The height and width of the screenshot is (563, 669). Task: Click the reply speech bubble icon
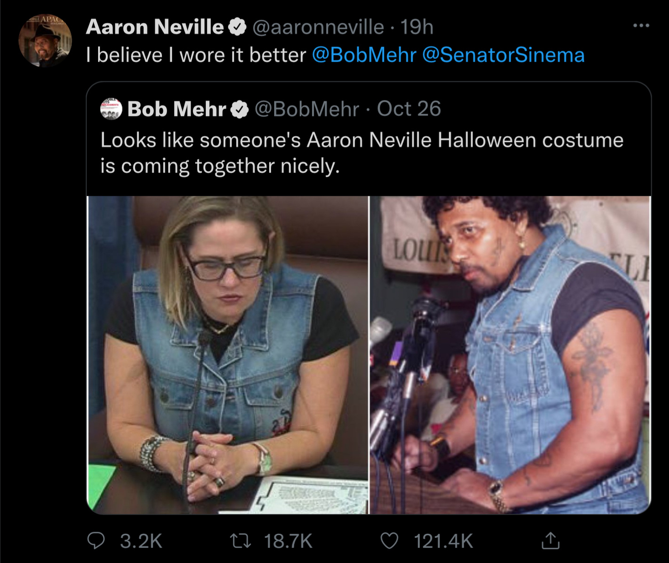[x=96, y=541]
